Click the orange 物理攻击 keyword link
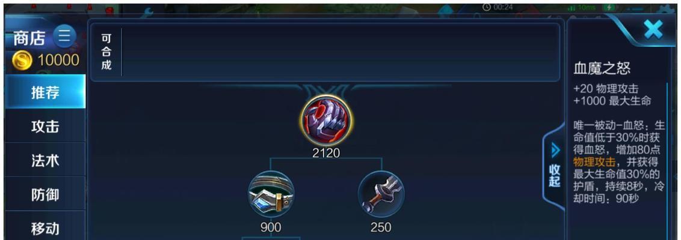The width and height of the screenshot is (681, 240). click(x=594, y=163)
